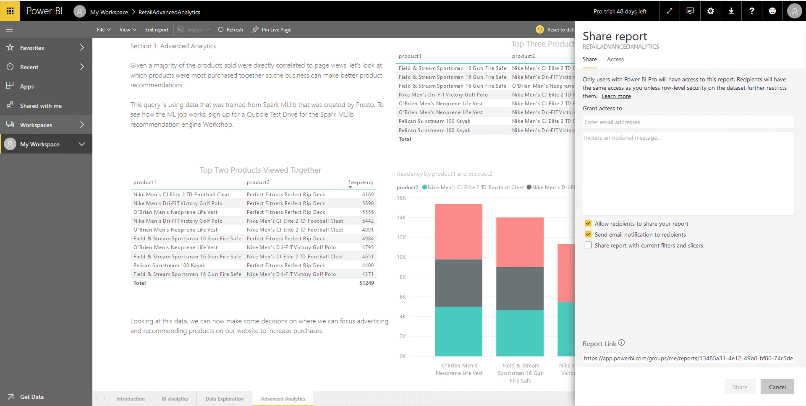
Task: Click the Cancel button
Action: 777,387
